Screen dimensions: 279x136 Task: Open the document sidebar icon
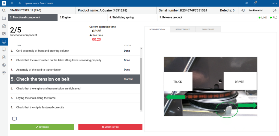tap(4, 57)
